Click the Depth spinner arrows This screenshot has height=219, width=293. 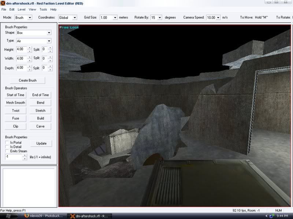[x=30, y=68]
